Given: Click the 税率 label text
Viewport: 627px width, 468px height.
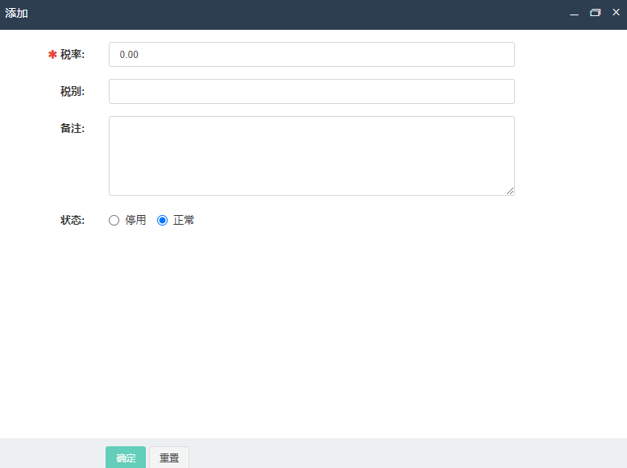Looking at the screenshot, I should coord(73,54).
